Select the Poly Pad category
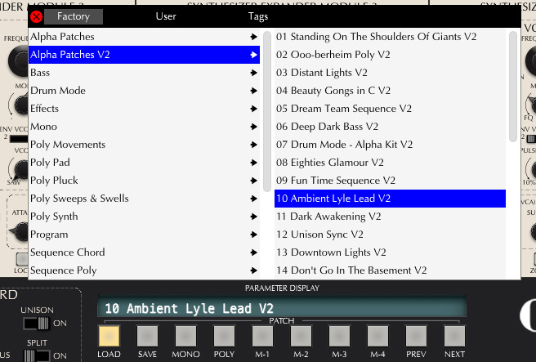 tap(144, 163)
